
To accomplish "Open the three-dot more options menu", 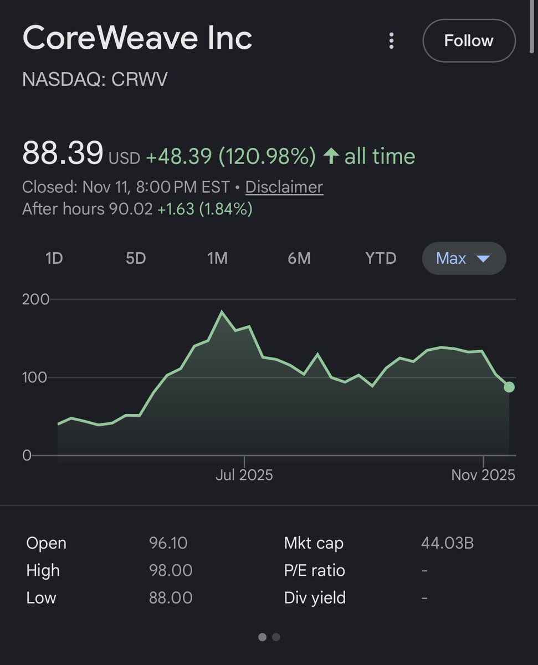I will pyautogui.click(x=392, y=40).
